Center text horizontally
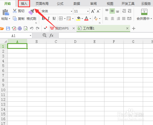This screenshot has width=153, height=125. point(112,19)
